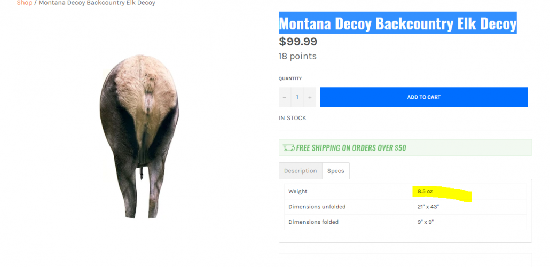The image size is (550, 267).
Task: Click the $99.99 price text
Action: (x=298, y=42)
